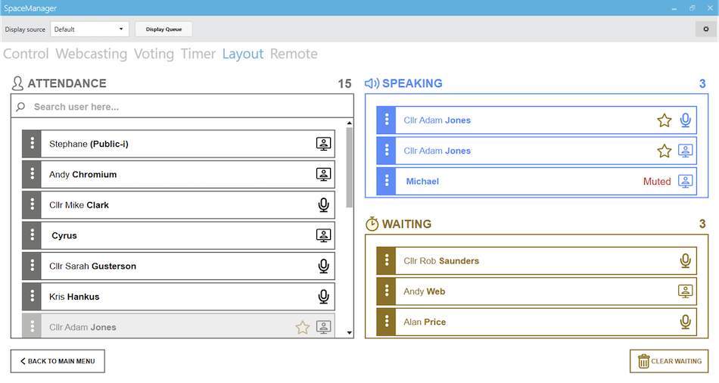
Task: Click the attendance list scrollbar down arrow
Action: coord(350,333)
